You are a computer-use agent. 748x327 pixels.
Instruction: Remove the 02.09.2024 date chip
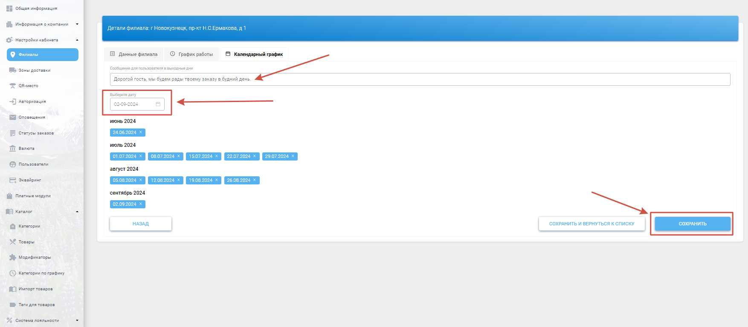pos(141,204)
